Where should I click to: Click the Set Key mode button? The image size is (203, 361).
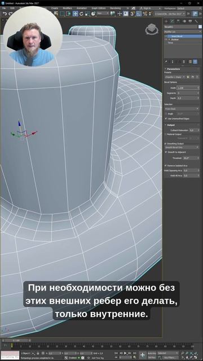(x=152, y=357)
